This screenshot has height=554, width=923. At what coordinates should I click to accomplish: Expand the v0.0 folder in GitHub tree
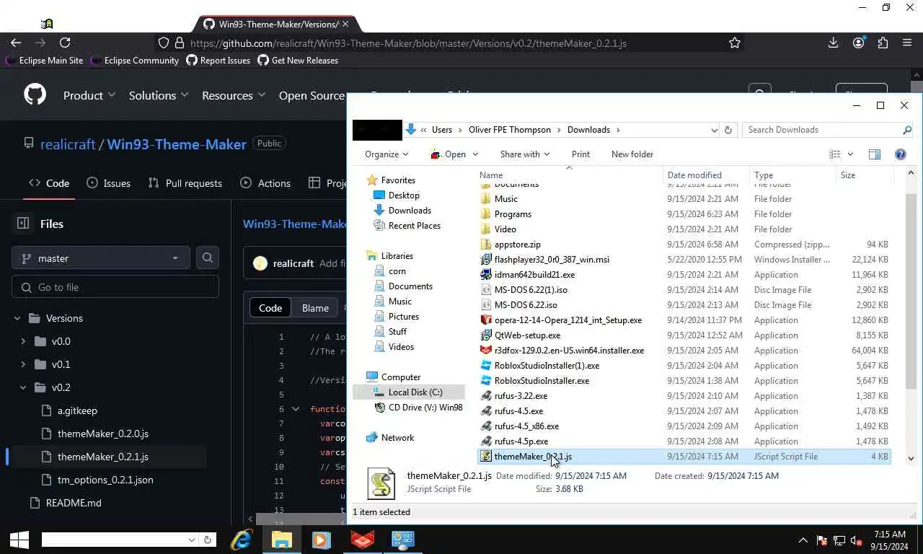click(23, 341)
